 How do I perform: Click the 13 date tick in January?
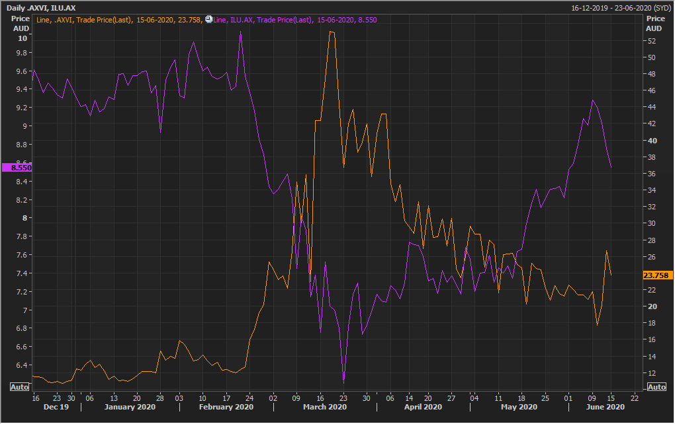114,398
